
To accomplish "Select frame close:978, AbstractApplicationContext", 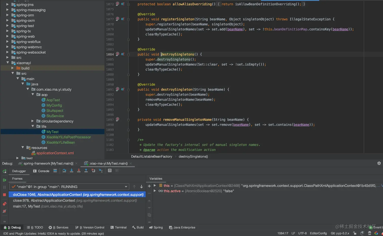I will pos(77,200).
